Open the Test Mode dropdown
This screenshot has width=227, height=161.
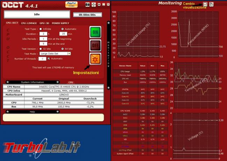coord(55,54)
